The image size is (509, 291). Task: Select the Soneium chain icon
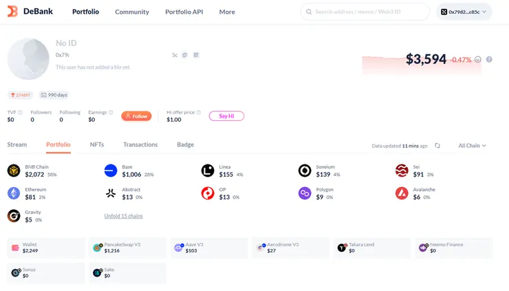(x=305, y=171)
